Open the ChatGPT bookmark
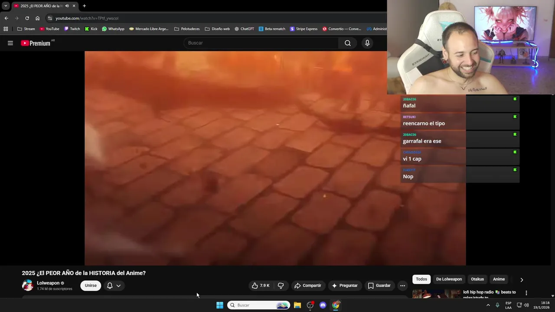Screen dimensions: 555x312 (244, 29)
